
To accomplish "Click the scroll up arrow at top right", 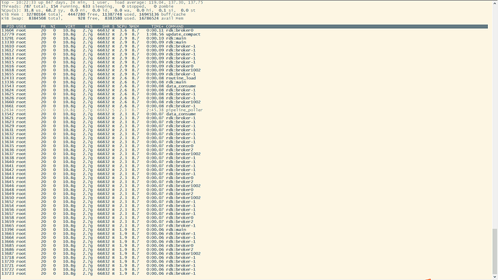I will point(495,3).
